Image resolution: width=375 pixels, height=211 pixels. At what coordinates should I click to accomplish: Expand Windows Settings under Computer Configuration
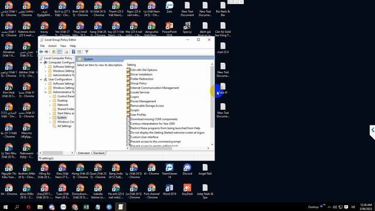pyautogui.click(x=46, y=71)
